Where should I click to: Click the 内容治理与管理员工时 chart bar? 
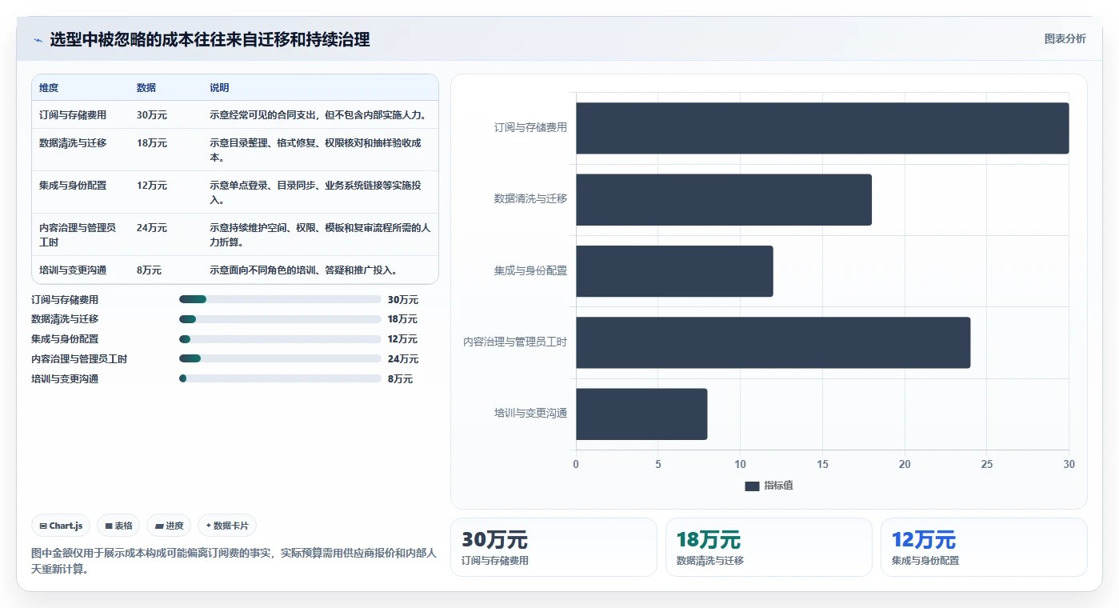[x=773, y=342]
